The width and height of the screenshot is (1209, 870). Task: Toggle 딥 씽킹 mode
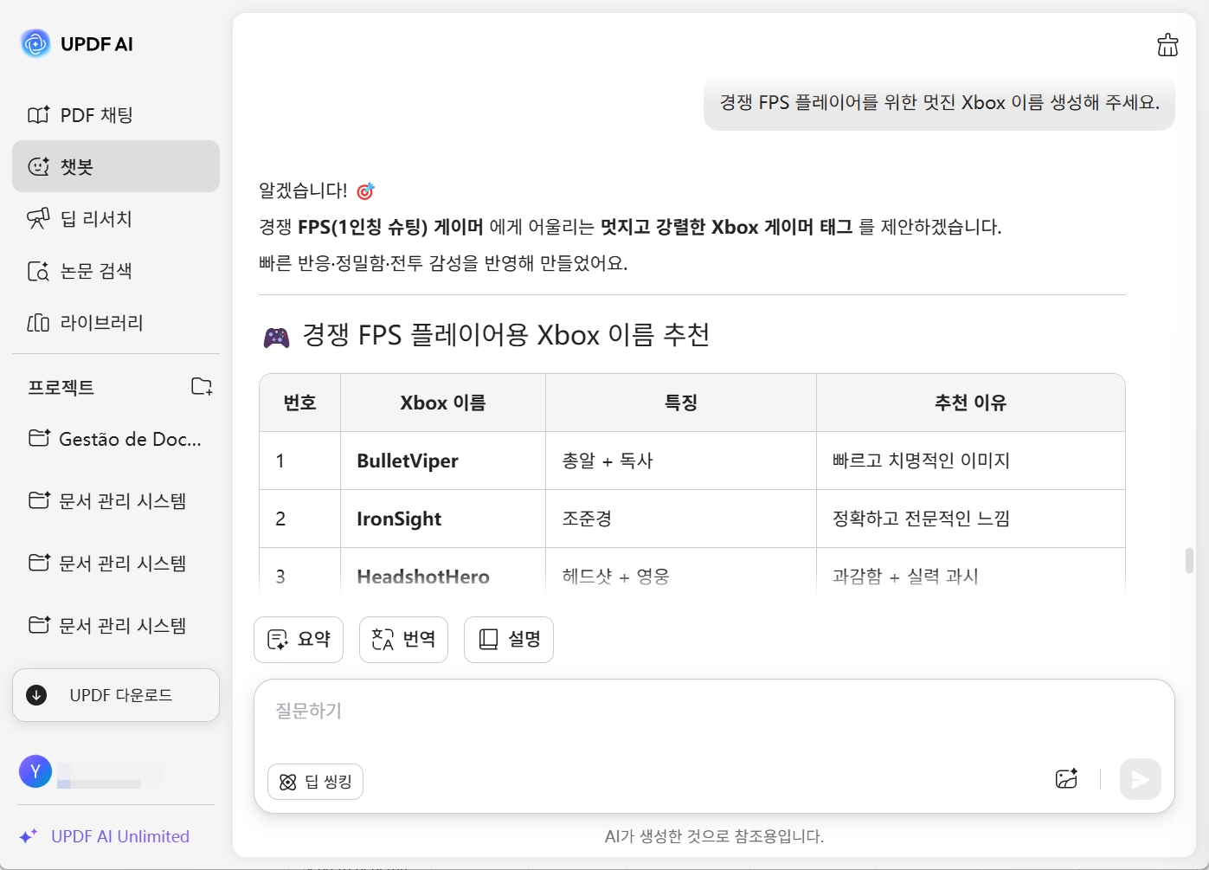pos(315,782)
